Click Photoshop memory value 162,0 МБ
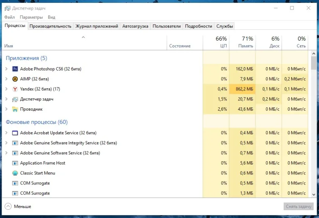319x218 pixels. [244, 69]
